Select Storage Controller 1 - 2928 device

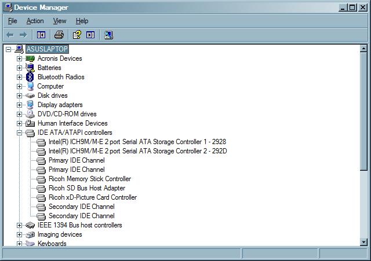[137, 142]
